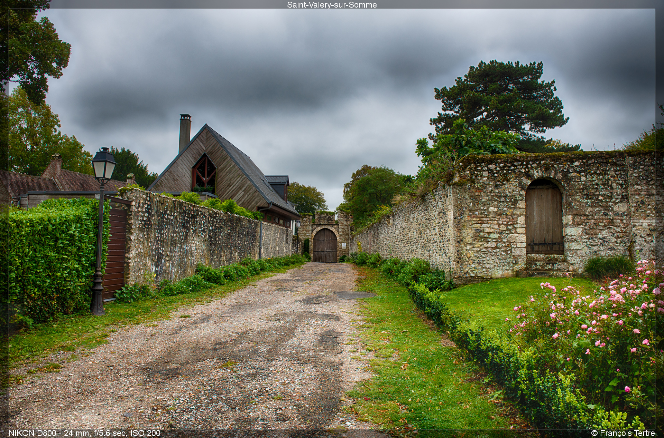Click the displayed photo of the gravel lane
The height and width of the screenshot is (438, 664).
click(x=332, y=219)
